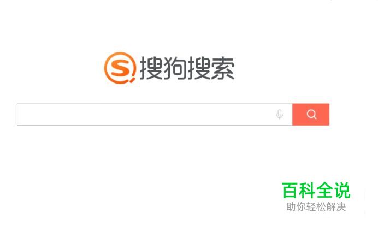Start voice search with the microphone icon
Image resolution: width=378 pixels, height=231 pixels.
279,114
